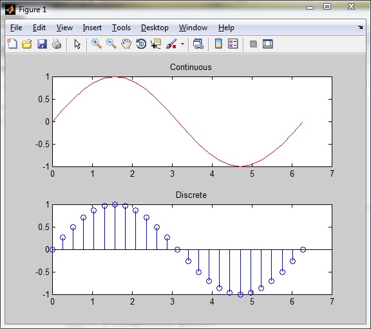Save the figure using the floppy disk icon
371x329 pixels.
pyautogui.click(x=42, y=44)
